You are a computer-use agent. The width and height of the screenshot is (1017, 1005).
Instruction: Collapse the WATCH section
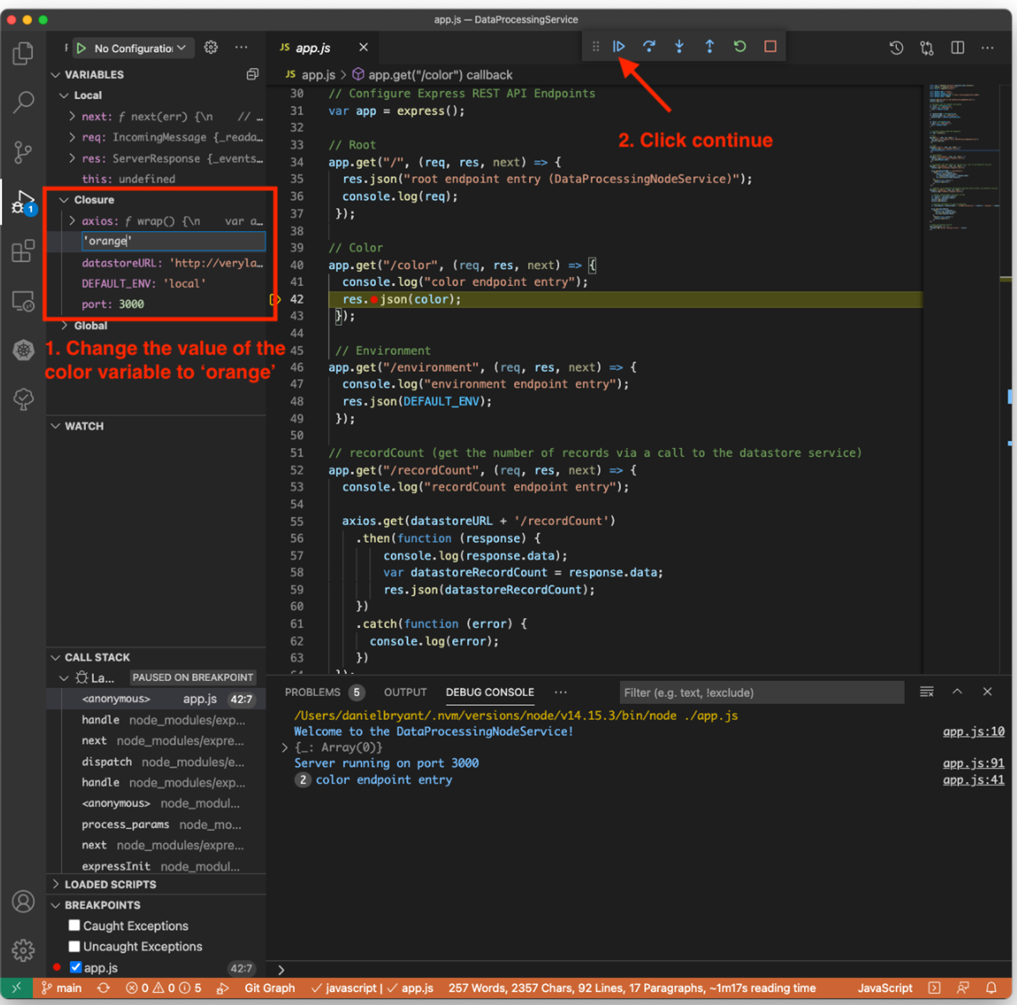click(x=56, y=426)
